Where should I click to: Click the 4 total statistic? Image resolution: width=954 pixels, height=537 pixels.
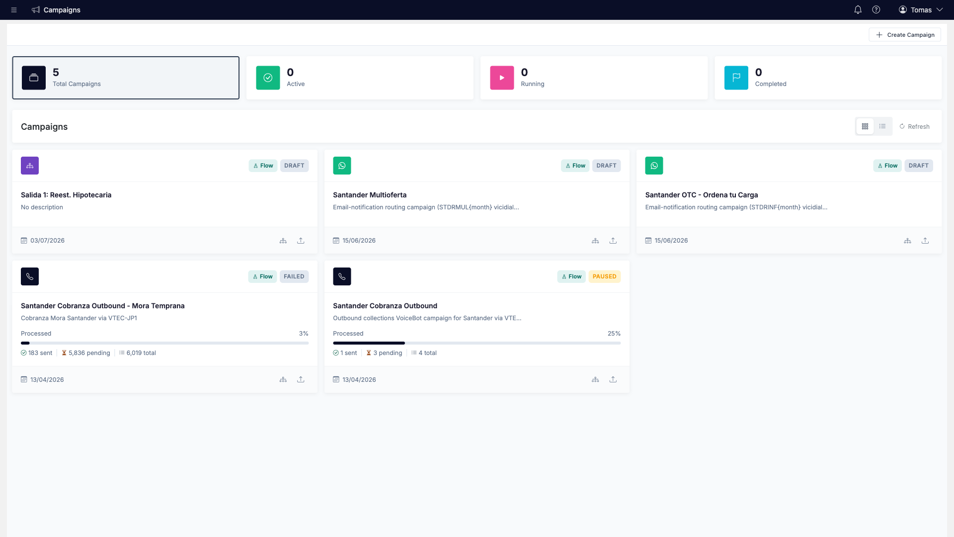point(424,353)
